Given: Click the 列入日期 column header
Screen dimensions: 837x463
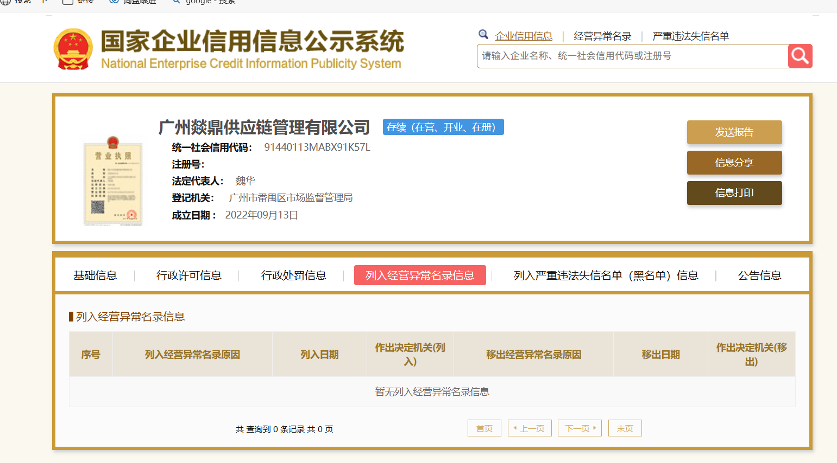Looking at the screenshot, I should 319,355.
